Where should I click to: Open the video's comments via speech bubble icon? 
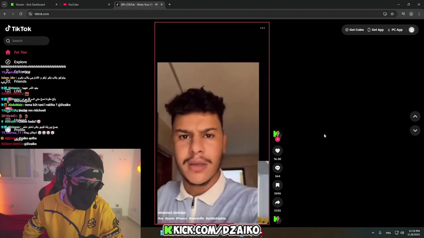278,168
